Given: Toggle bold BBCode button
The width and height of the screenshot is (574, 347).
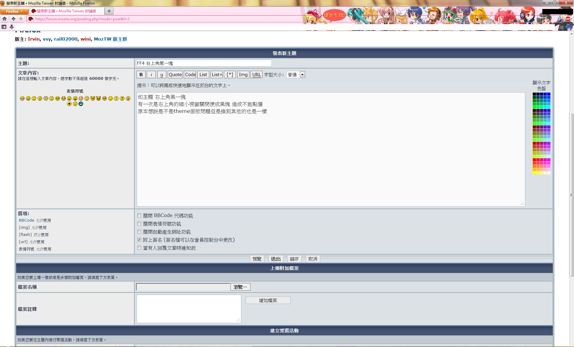Looking at the screenshot, I should [141, 75].
